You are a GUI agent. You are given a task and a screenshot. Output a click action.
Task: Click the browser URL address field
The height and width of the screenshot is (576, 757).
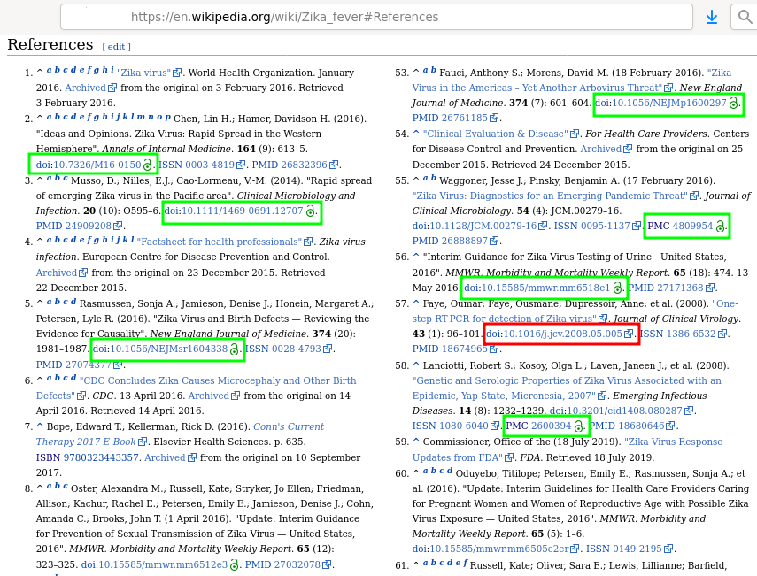(376, 17)
